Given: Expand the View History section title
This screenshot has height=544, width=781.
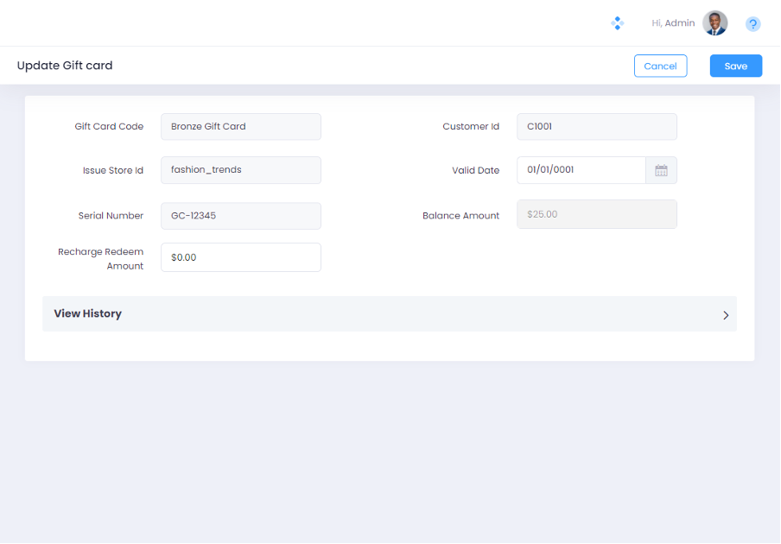Looking at the screenshot, I should tap(88, 313).
